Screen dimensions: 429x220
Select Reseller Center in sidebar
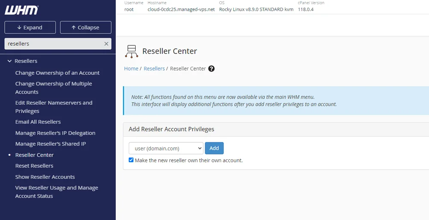pos(34,155)
